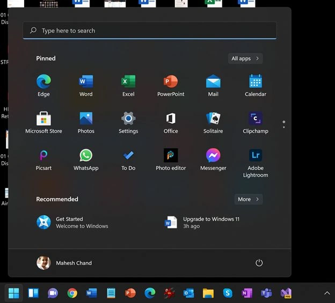Open Excel pinned app
335x303 pixels.
128,86
